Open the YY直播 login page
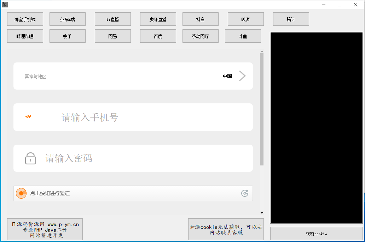The width and height of the screenshot is (365, 242). coord(113,19)
